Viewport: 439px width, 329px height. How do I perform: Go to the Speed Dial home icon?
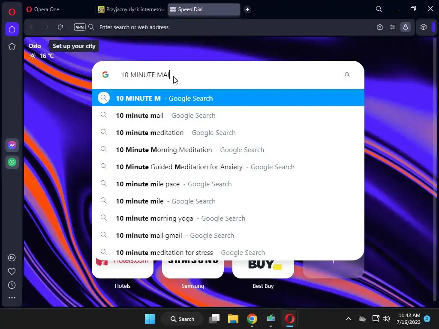pos(12,29)
